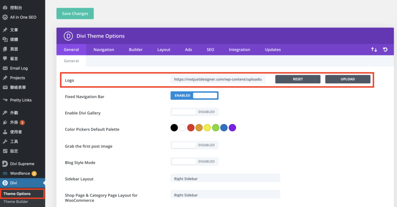Click the Save Changes button
This screenshot has height=207, width=397.
[x=75, y=13]
